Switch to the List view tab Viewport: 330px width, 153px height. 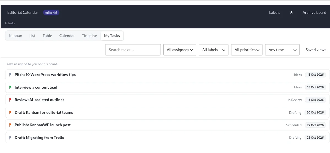coord(32,36)
